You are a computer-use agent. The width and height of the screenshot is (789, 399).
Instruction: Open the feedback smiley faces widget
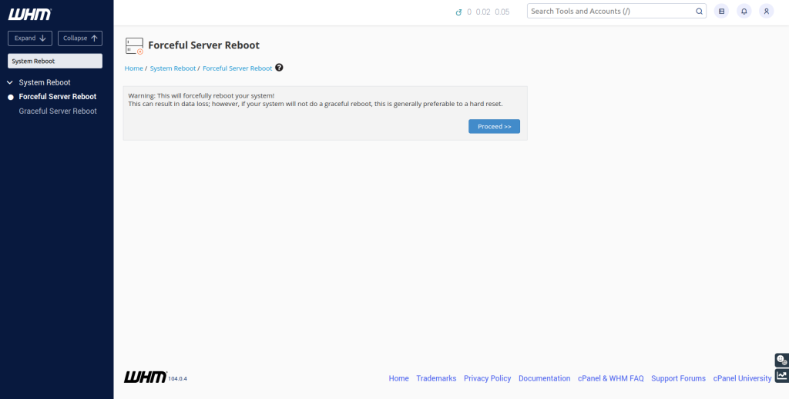click(781, 360)
